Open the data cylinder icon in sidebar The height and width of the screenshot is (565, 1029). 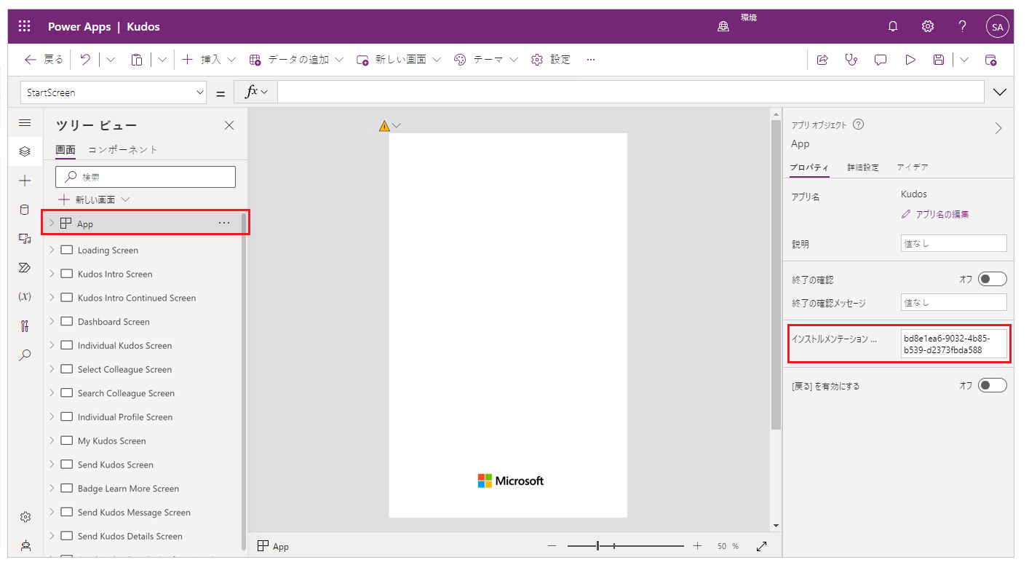pos(25,210)
